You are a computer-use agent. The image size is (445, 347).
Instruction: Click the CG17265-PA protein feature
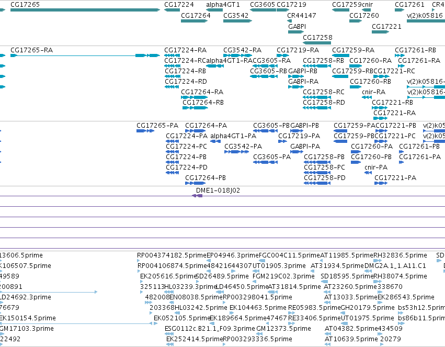(145, 131)
